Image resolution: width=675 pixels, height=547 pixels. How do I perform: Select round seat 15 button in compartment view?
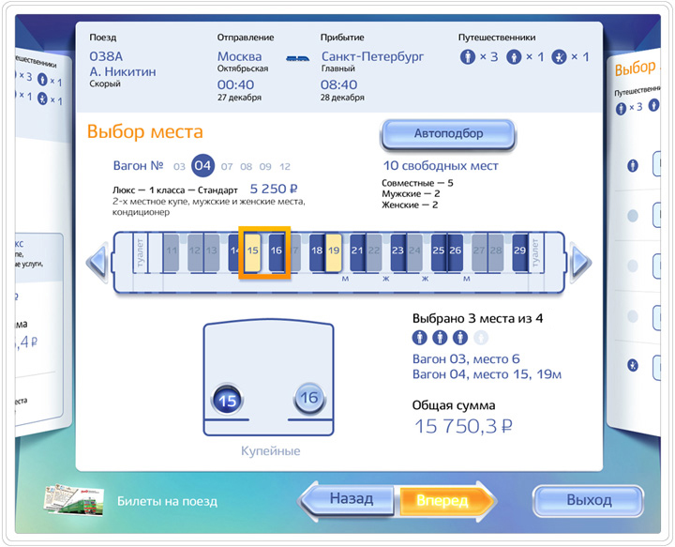[x=227, y=400]
